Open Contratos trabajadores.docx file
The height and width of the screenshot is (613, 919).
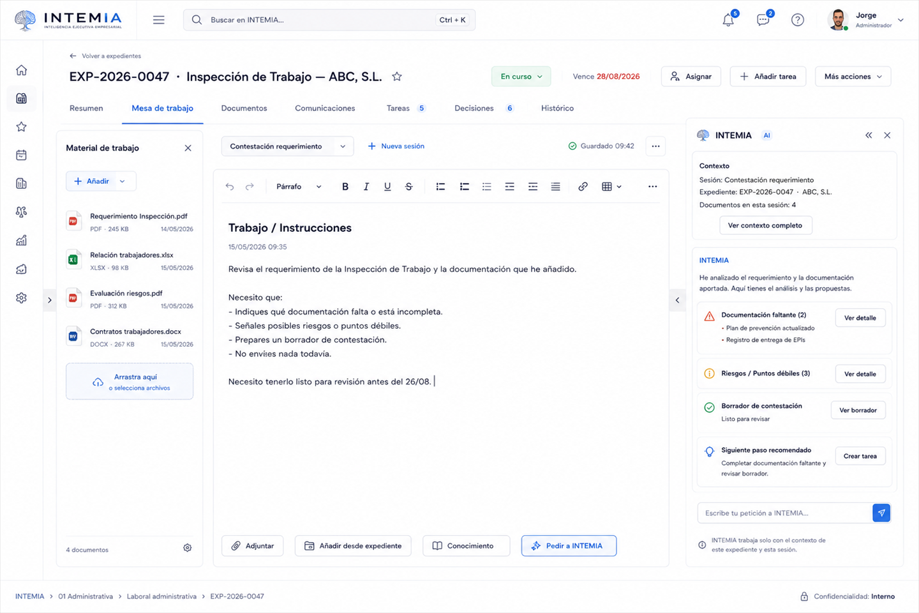(130, 337)
